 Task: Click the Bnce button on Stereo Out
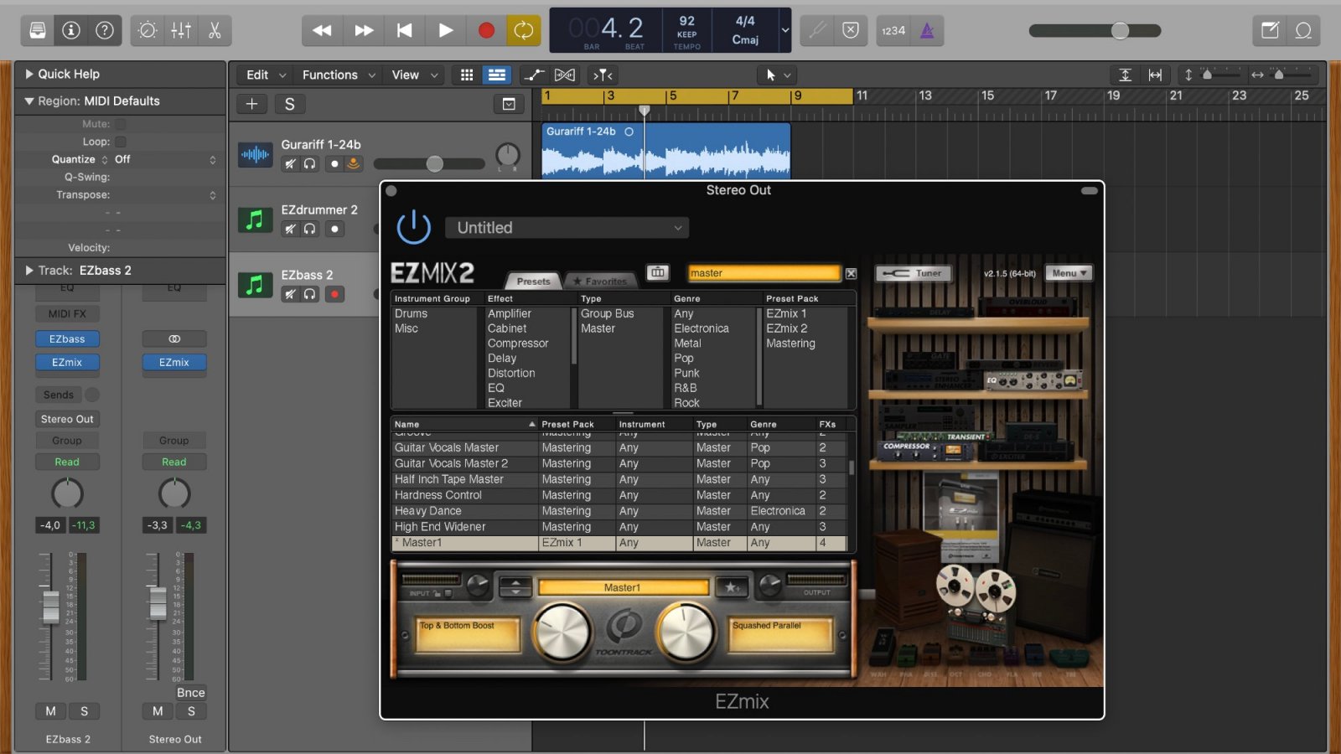tap(190, 693)
